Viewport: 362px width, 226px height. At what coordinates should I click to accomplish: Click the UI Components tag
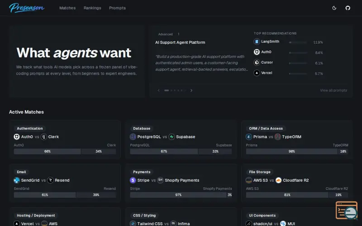(x=262, y=216)
